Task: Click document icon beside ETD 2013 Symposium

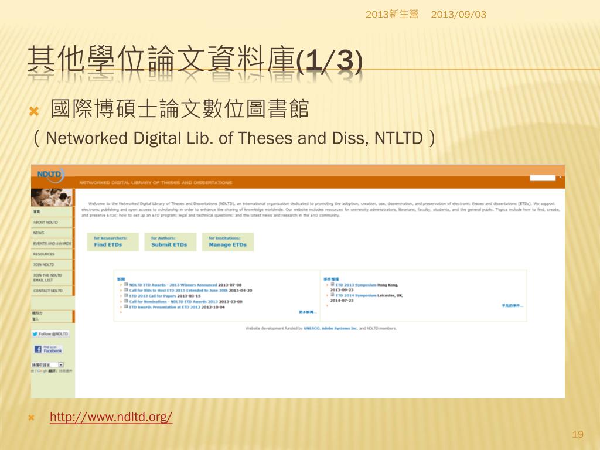Action: (x=333, y=284)
